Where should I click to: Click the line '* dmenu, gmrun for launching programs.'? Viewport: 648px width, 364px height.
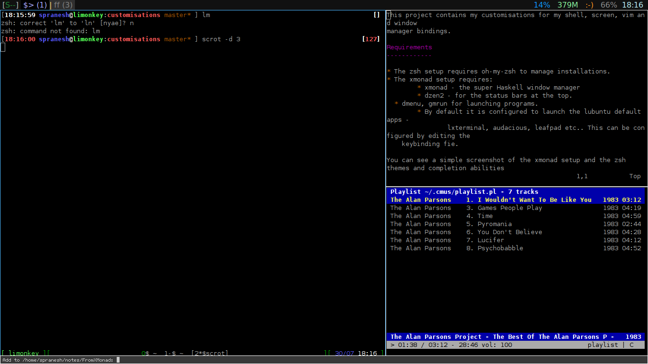(x=466, y=104)
